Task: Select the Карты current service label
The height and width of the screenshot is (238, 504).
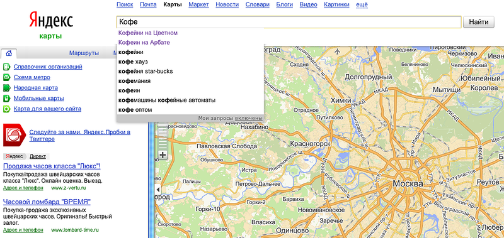Action: click(x=173, y=4)
